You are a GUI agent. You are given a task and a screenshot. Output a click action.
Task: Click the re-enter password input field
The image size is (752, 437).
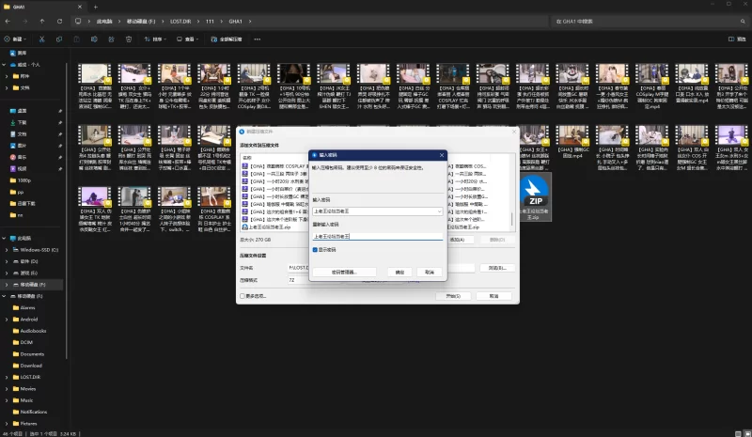click(376, 236)
